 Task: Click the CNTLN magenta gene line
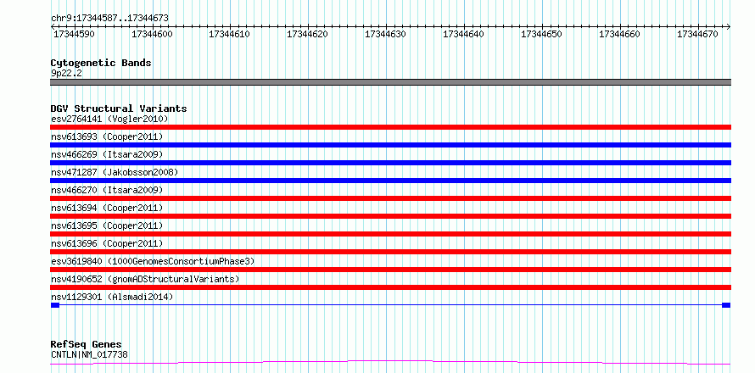click(x=390, y=362)
